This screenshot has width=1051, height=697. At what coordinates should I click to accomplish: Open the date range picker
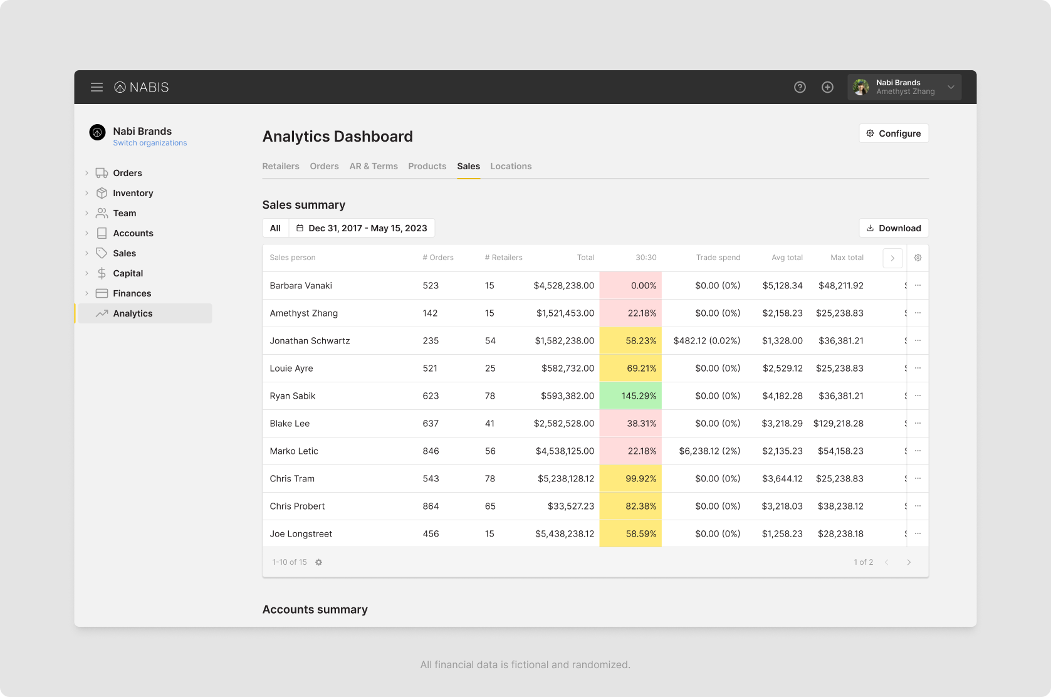[x=362, y=228]
